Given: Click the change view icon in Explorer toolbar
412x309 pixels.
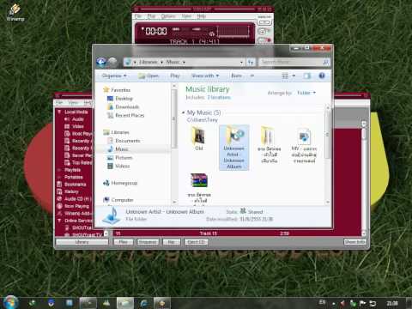Looking at the screenshot, I should click(285, 76).
